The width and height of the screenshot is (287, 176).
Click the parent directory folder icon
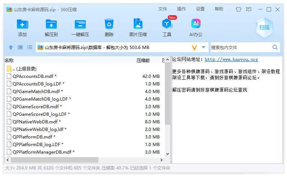click(9, 69)
